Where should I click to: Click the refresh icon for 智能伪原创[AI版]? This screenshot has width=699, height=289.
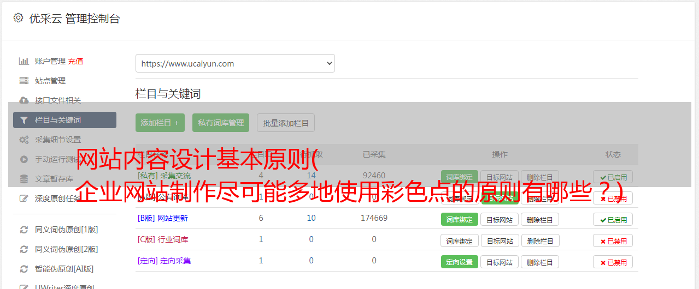(x=24, y=269)
